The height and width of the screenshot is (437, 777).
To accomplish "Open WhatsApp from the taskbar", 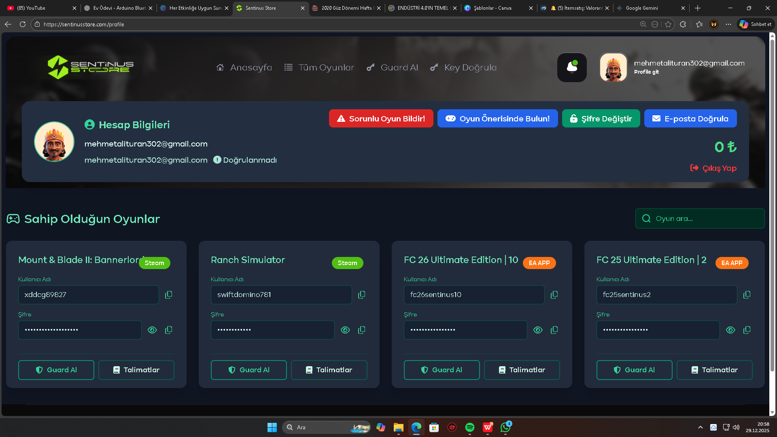I will click(x=505, y=427).
